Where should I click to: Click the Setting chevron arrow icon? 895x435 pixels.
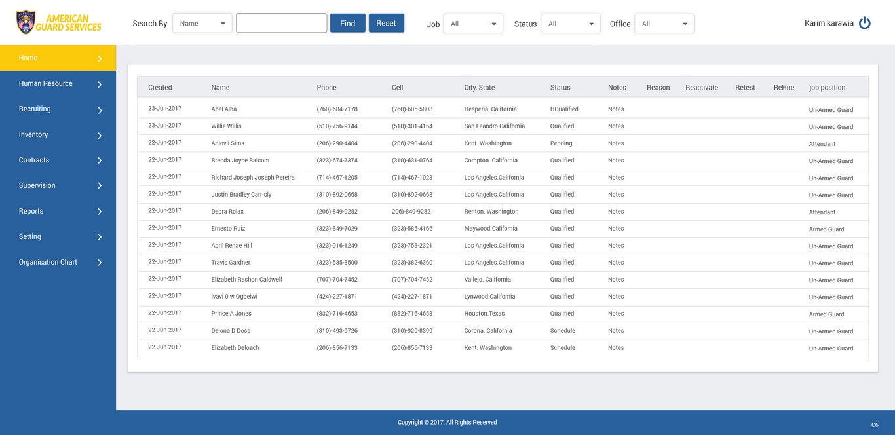(x=100, y=237)
